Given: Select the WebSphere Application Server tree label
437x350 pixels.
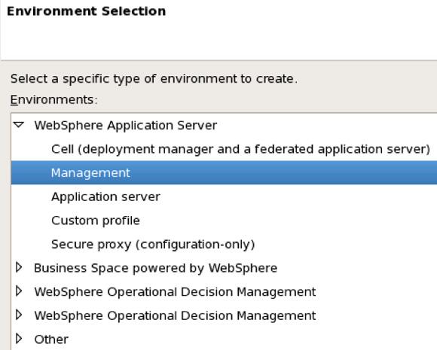Looking at the screenshot, I should 125,125.
